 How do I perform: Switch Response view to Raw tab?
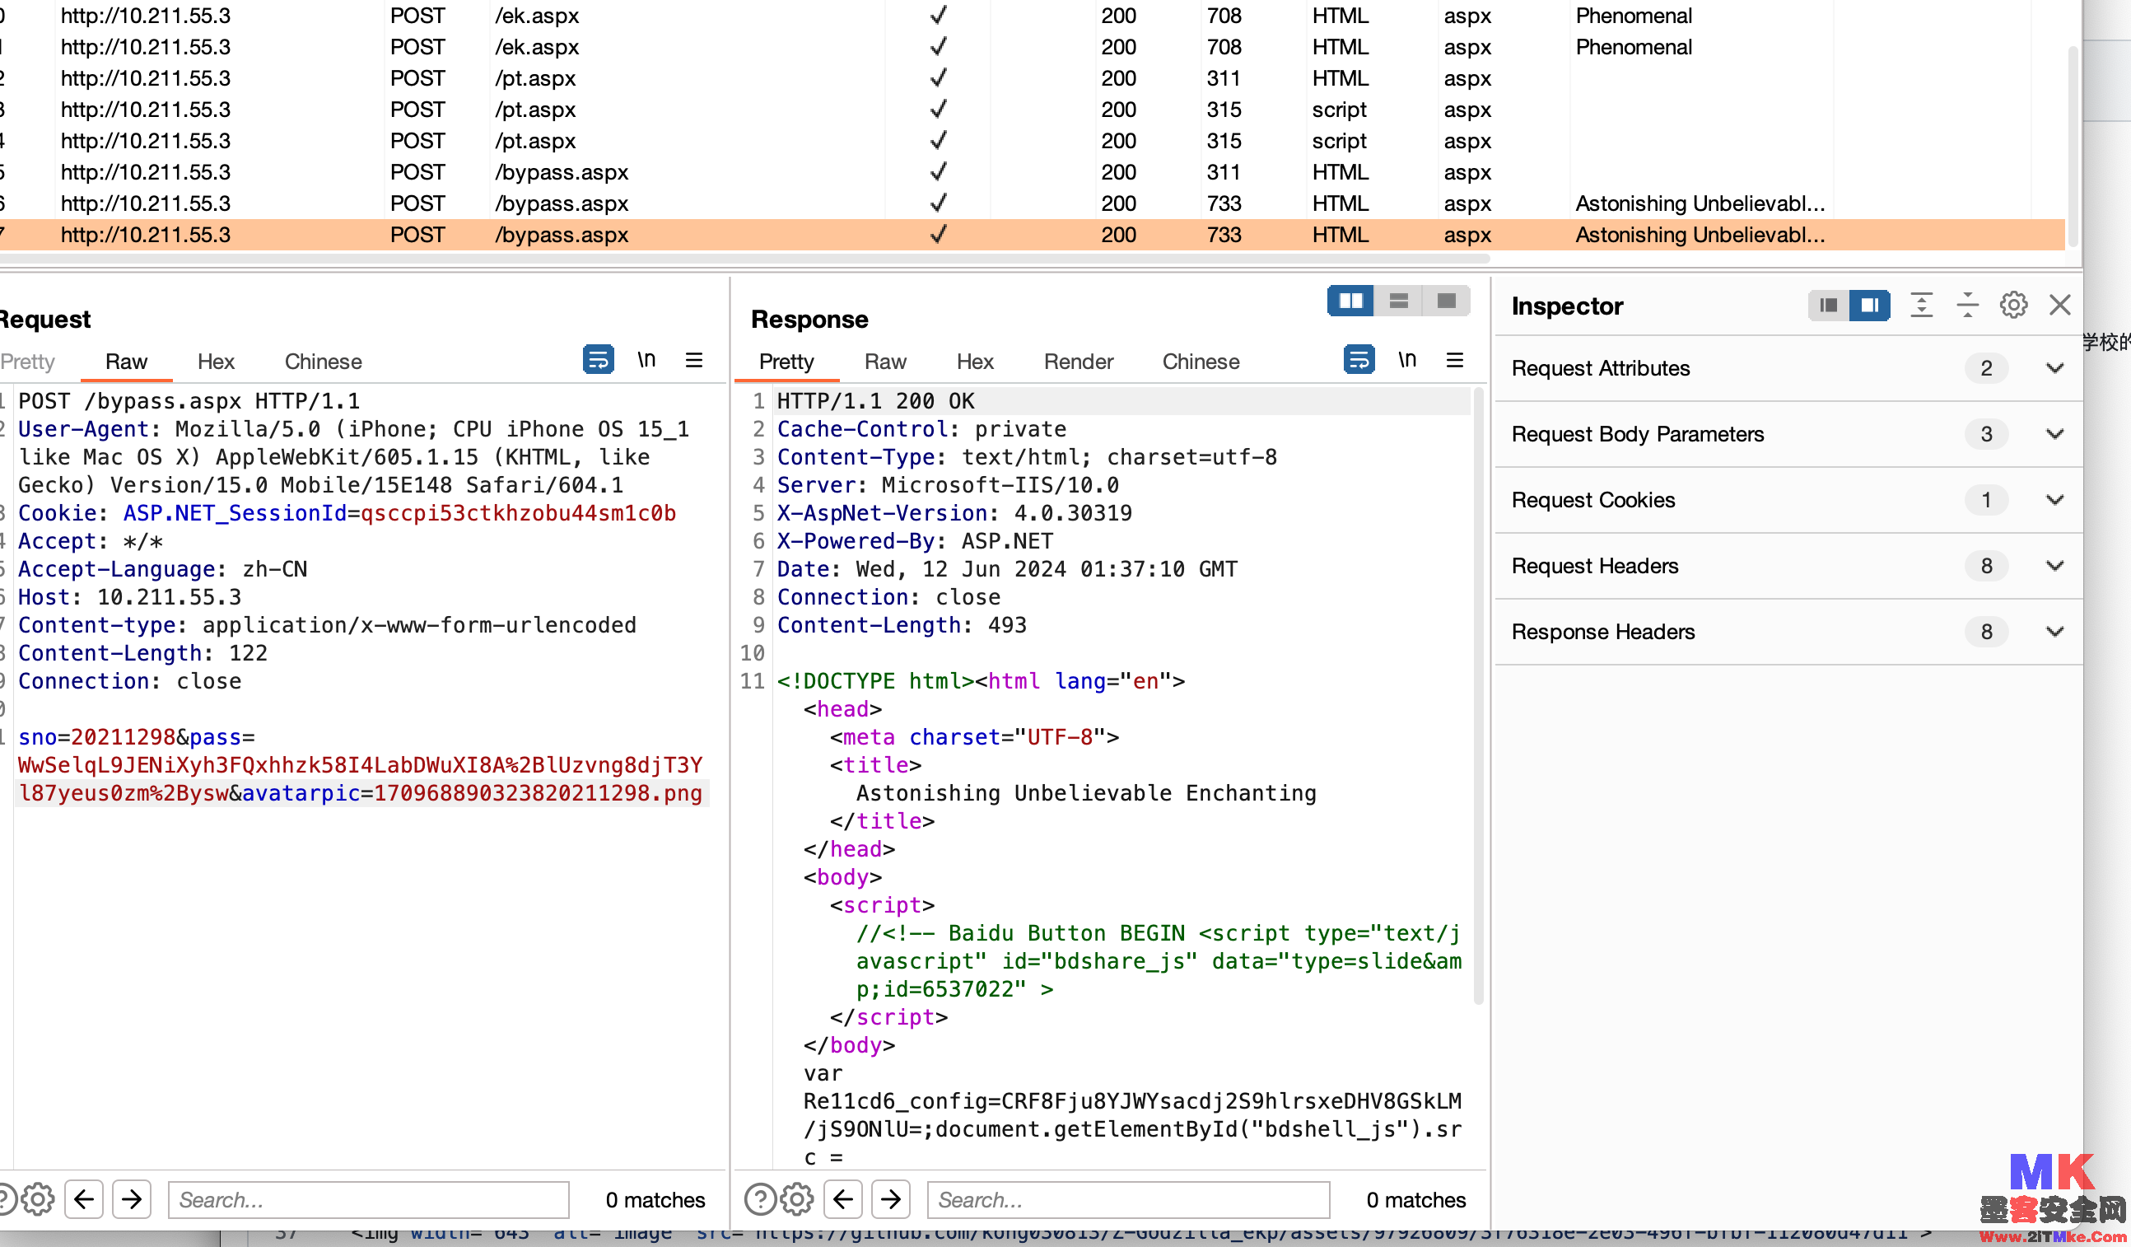click(x=885, y=362)
